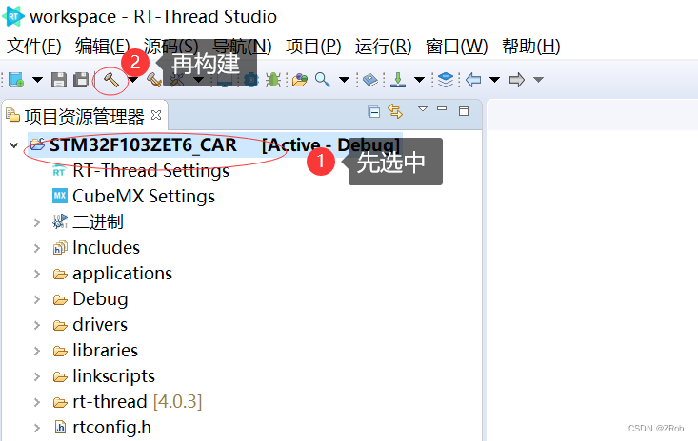This screenshot has height=441, width=698.
Task: Click the blue book SDK Manager icon
Action: (369, 80)
